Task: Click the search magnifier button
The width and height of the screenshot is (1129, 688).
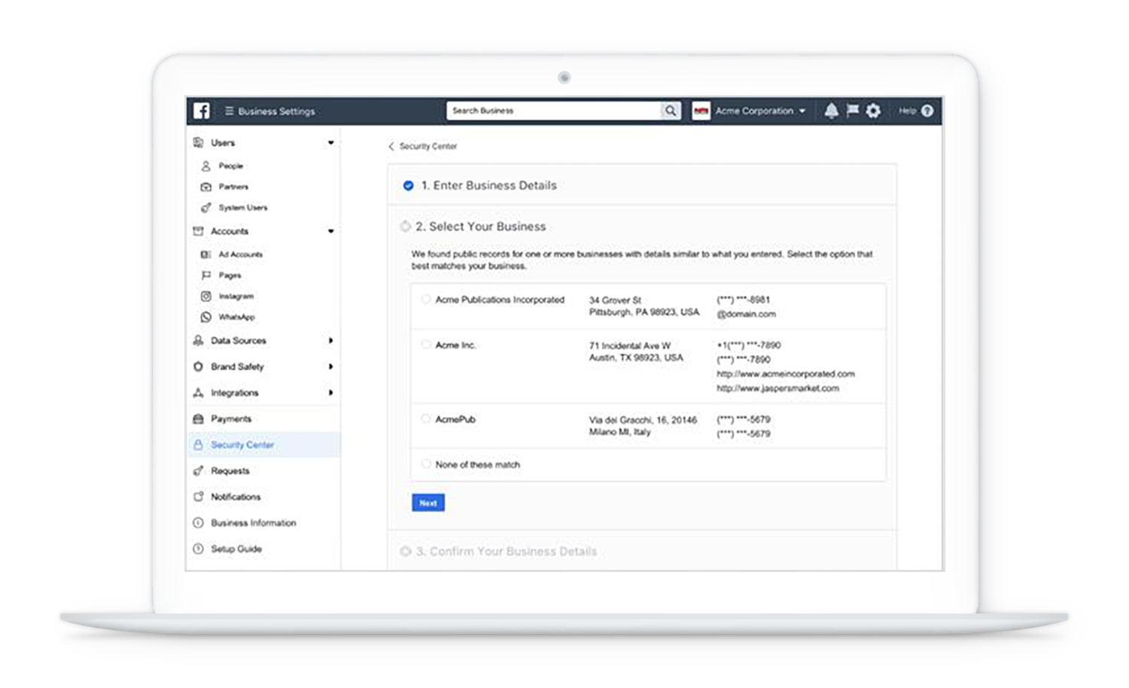Action: click(x=670, y=111)
